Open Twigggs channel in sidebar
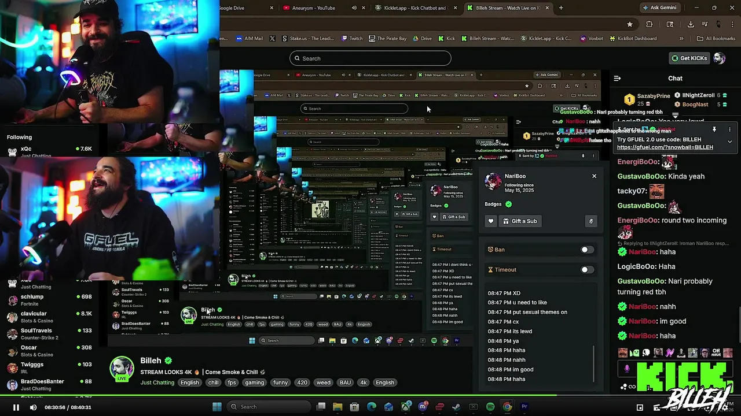The width and height of the screenshot is (741, 416). coord(49,368)
